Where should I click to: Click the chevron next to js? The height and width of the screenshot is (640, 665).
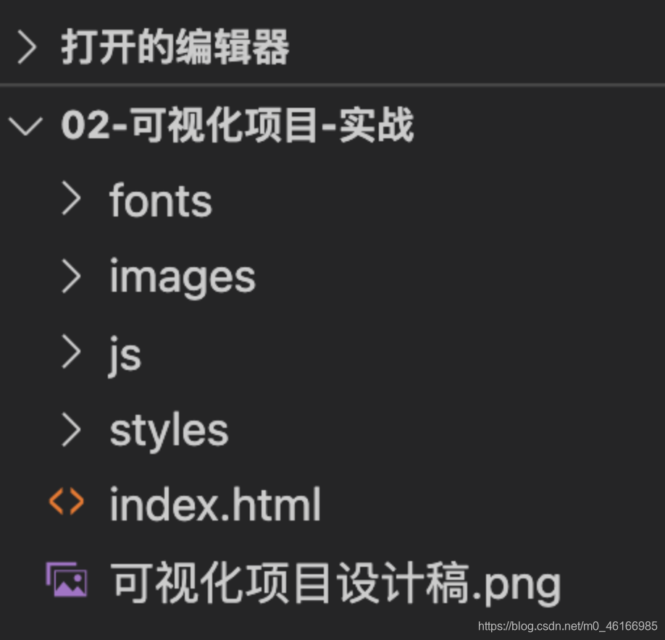click(x=70, y=353)
